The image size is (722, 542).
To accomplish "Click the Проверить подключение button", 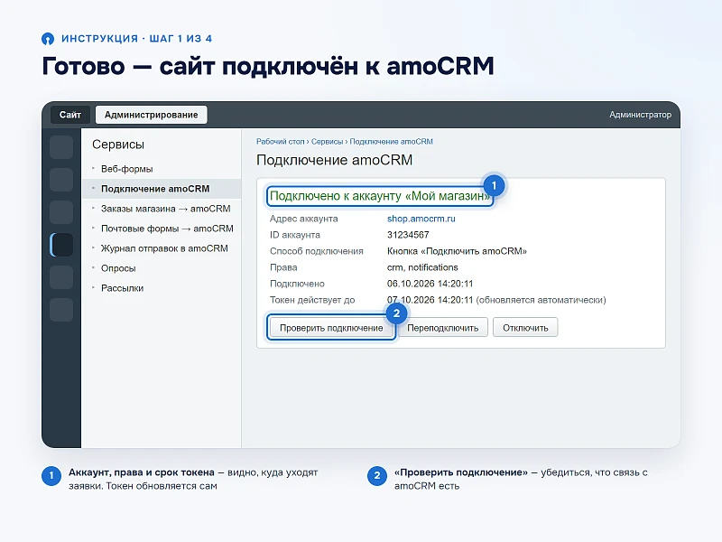I will pos(331,328).
